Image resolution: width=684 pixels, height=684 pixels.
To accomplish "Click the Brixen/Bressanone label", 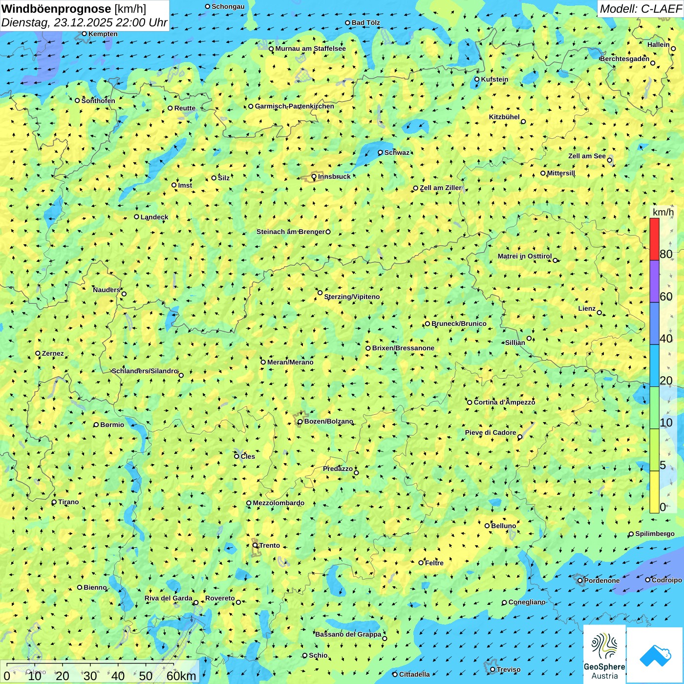I will pos(403,348).
